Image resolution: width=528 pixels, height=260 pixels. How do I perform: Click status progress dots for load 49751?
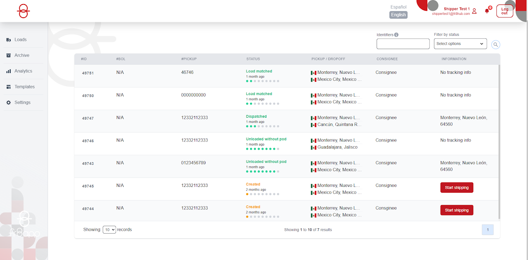[x=263, y=81]
